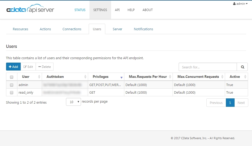This screenshot has height=146, width=252.
Task: Click the search magnifier icon button
Action: coord(242,67)
